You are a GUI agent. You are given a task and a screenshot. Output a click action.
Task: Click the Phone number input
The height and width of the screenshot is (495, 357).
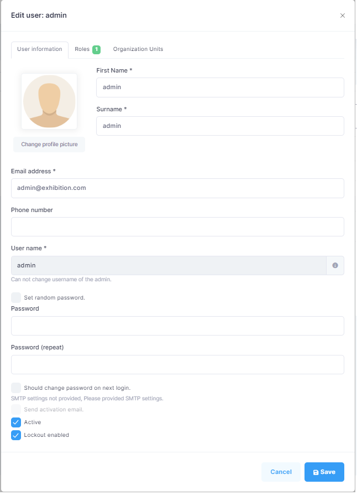(177, 227)
